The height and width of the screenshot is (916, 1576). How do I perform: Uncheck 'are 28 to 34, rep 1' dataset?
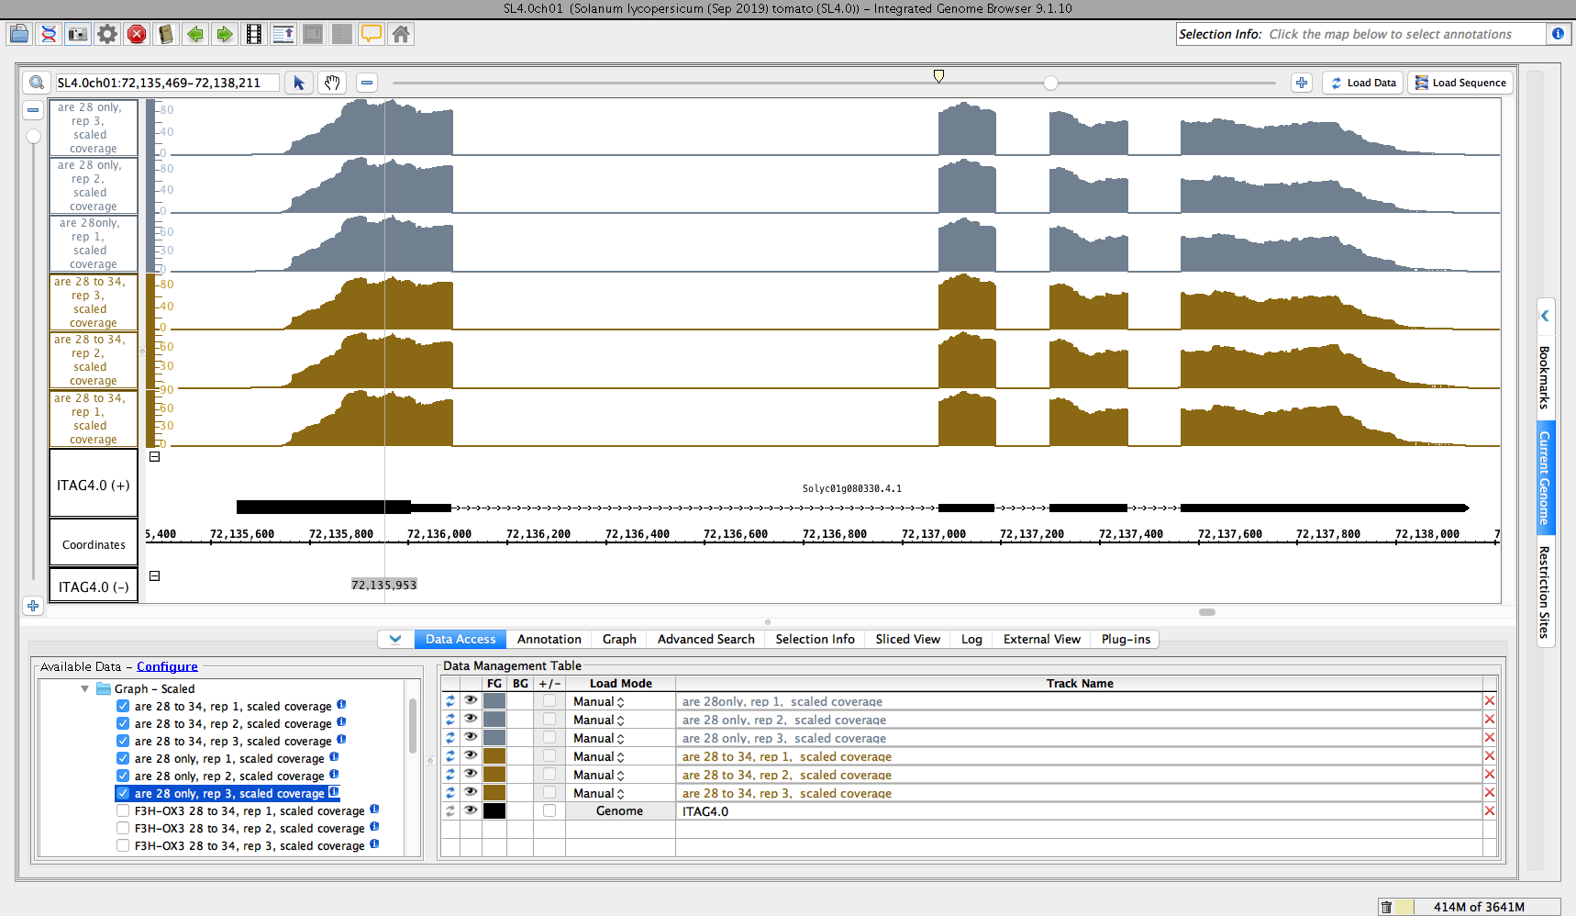tap(123, 707)
